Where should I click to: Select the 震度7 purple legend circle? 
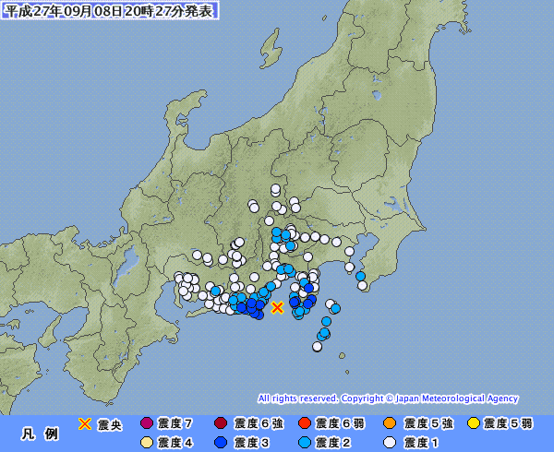click(x=146, y=423)
